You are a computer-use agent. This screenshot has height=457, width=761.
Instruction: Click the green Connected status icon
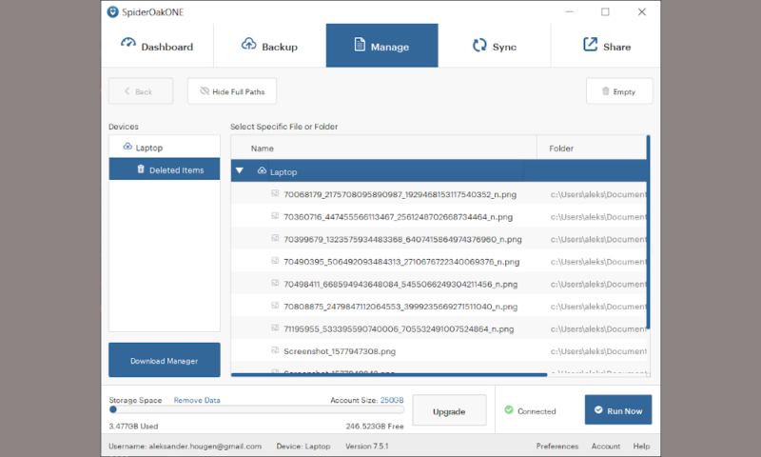(x=508, y=410)
